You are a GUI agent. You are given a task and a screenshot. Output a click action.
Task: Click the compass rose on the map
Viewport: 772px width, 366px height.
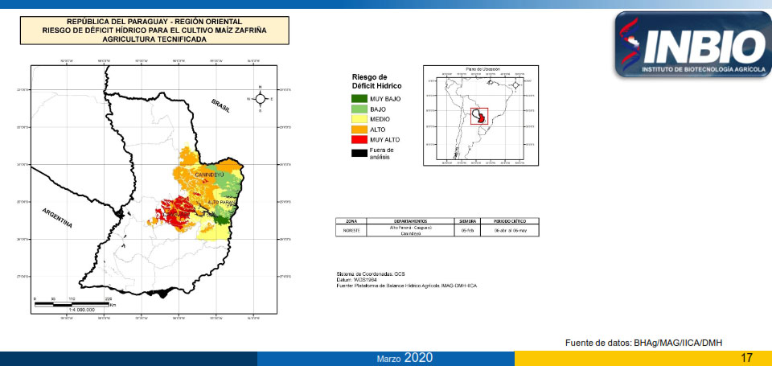pyautogui.click(x=261, y=98)
